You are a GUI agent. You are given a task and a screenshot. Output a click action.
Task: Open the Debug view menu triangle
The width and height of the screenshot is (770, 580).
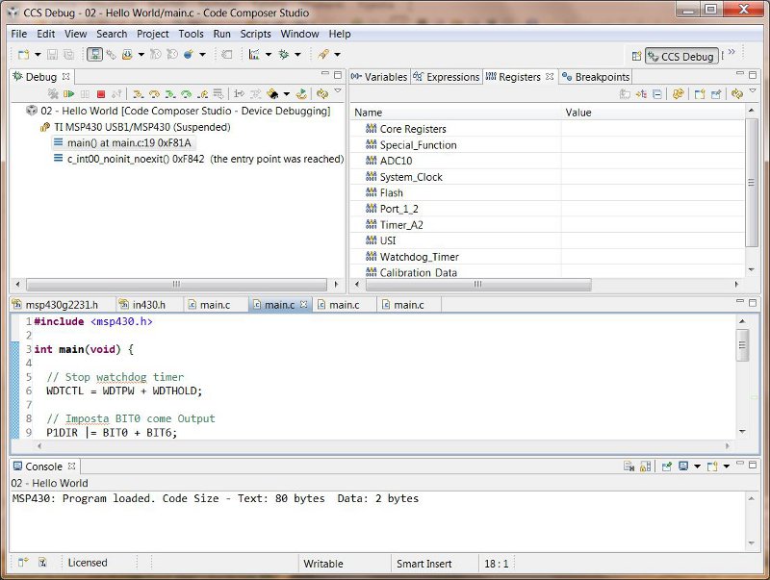(338, 91)
